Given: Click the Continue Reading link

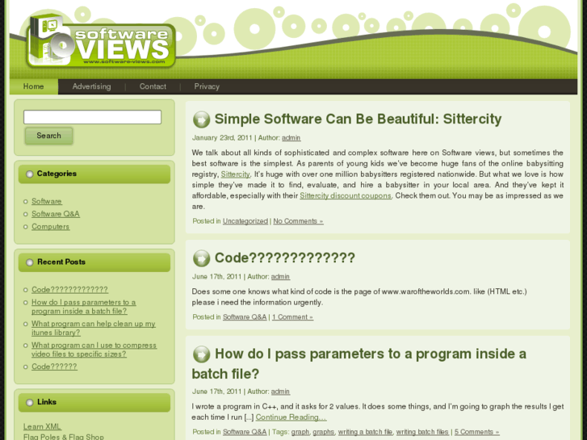Looking at the screenshot, I should (291, 417).
